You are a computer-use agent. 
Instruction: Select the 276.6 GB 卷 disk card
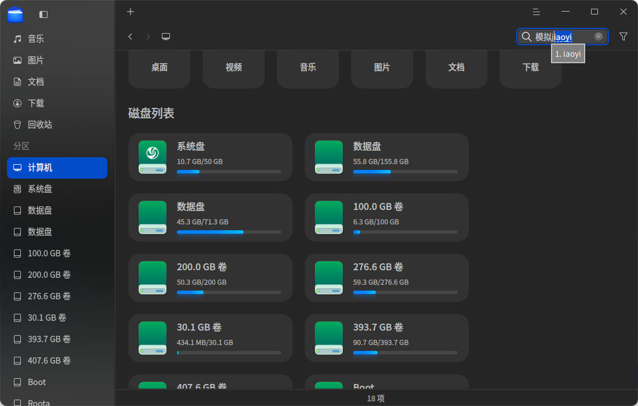tap(386, 278)
